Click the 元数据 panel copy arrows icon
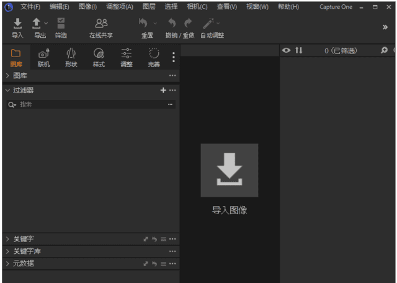 [x=146, y=264]
